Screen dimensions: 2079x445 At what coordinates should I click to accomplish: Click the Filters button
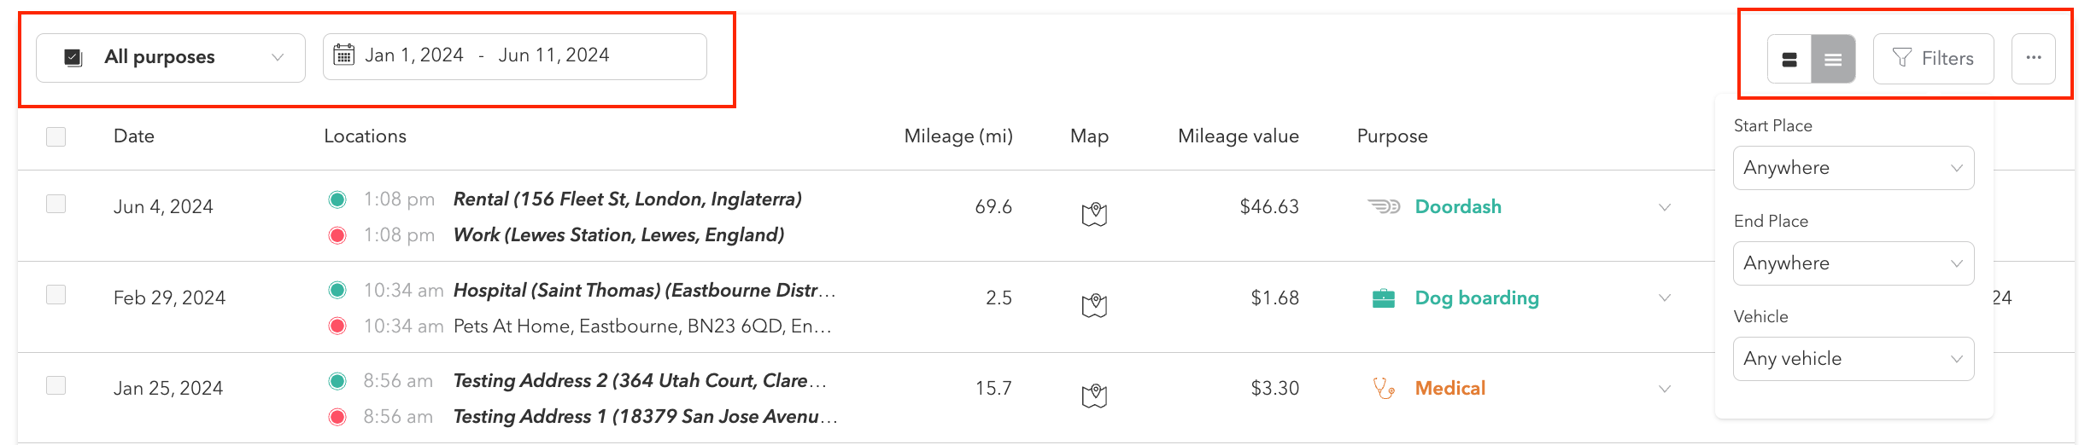pyautogui.click(x=1933, y=59)
